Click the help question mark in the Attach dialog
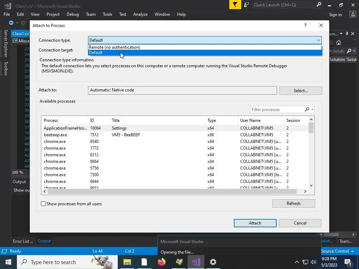 (x=305, y=25)
